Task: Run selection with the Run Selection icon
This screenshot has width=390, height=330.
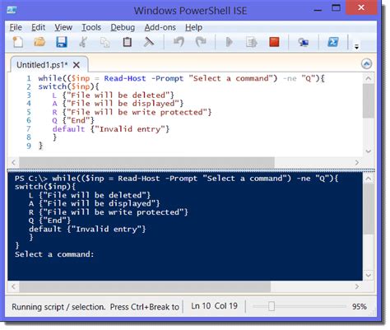Action: point(251,42)
